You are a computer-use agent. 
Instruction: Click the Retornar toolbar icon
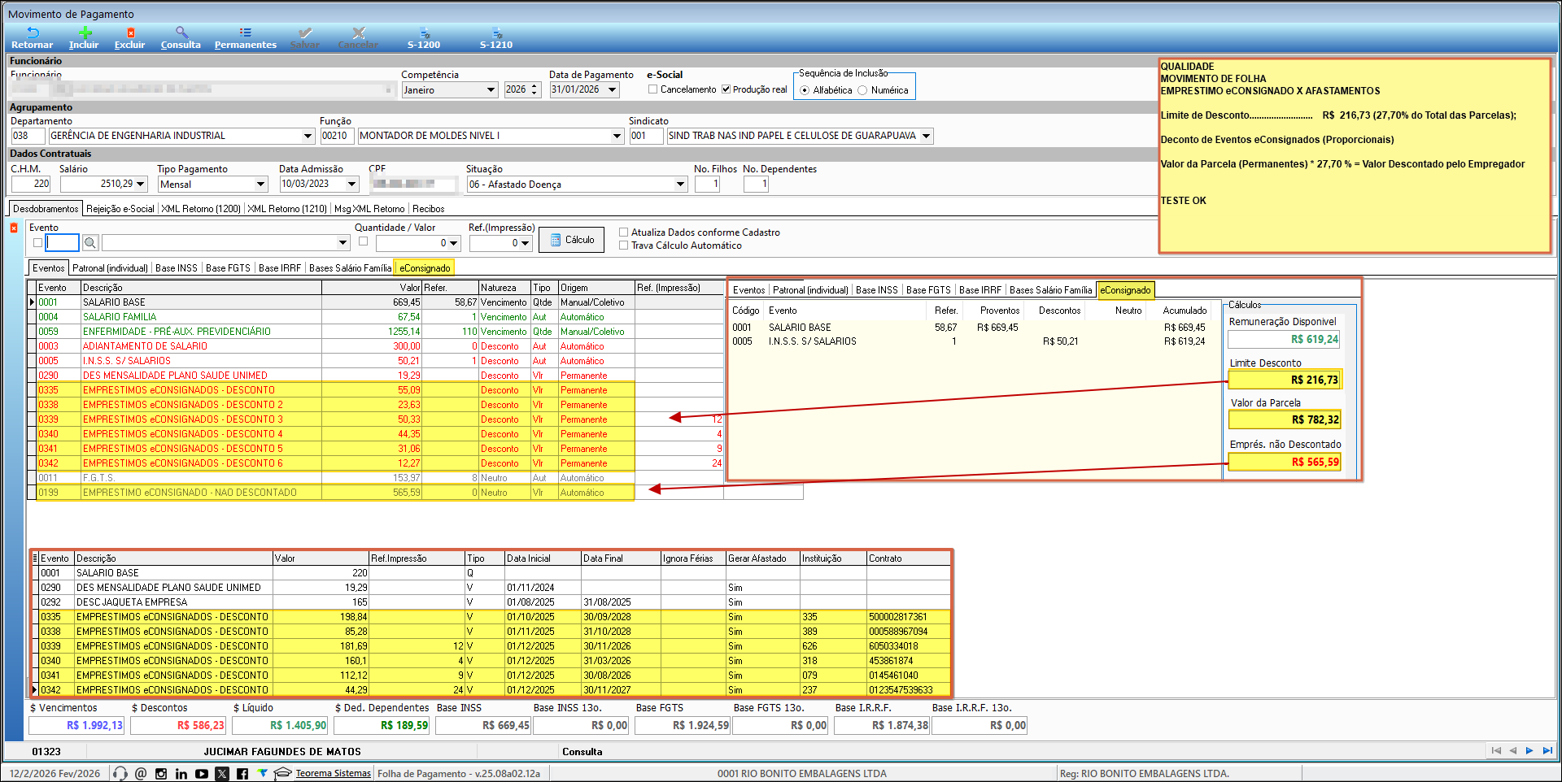[x=32, y=33]
